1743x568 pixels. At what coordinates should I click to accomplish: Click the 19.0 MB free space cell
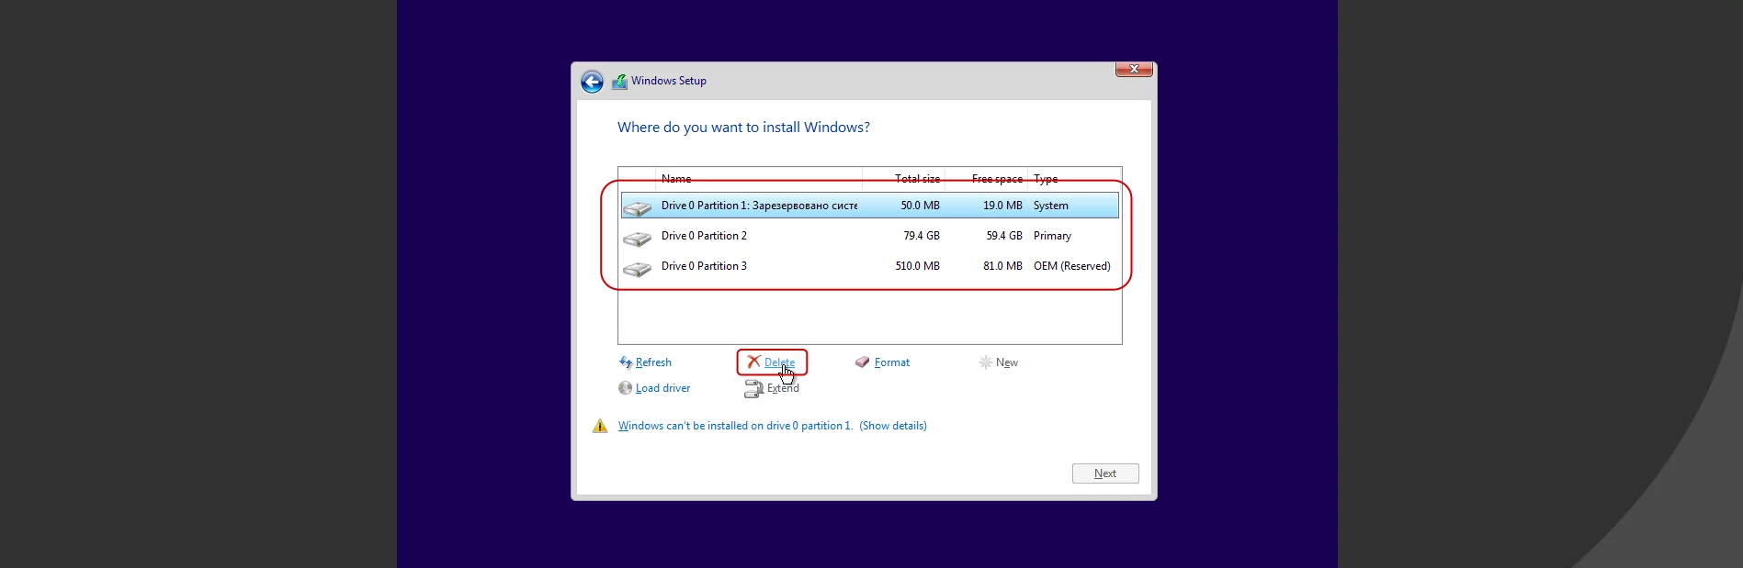pyautogui.click(x=1002, y=206)
